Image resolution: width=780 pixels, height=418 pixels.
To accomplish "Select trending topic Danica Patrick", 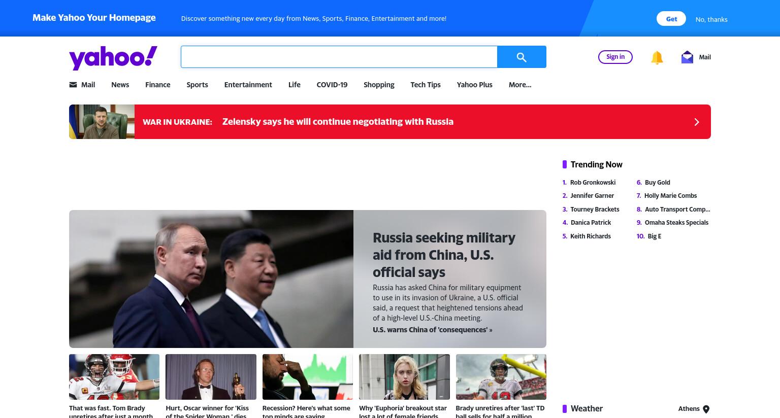I will (x=591, y=223).
